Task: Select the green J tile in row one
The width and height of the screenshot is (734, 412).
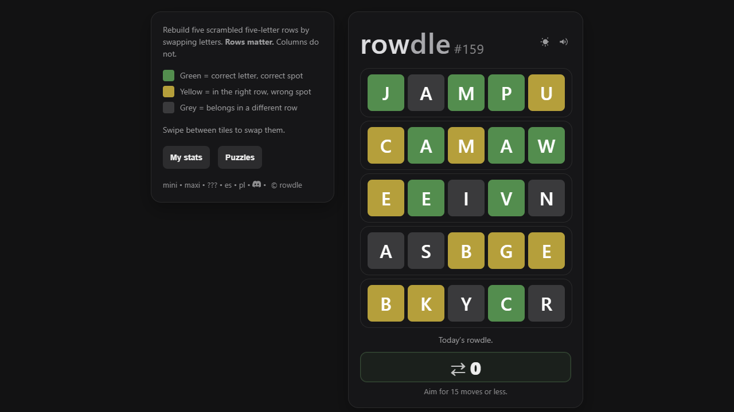Action: click(x=386, y=93)
